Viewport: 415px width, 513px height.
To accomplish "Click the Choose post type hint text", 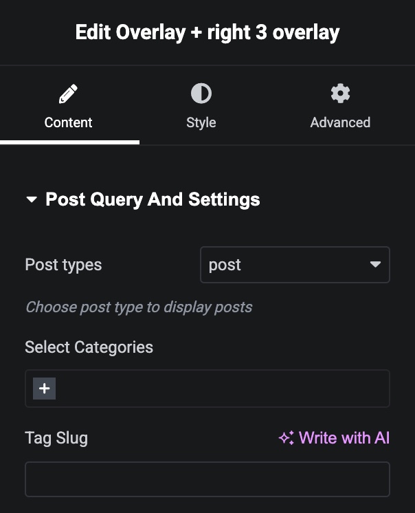I will 139,307.
